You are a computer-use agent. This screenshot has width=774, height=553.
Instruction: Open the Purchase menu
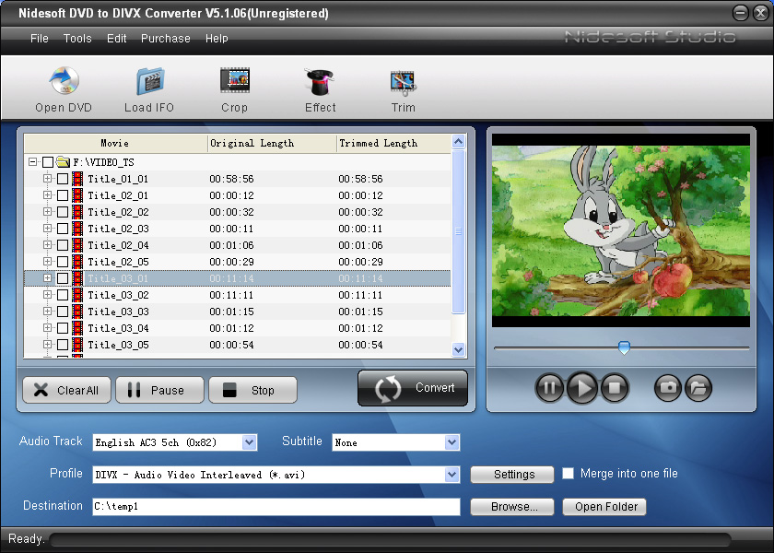pyautogui.click(x=165, y=39)
